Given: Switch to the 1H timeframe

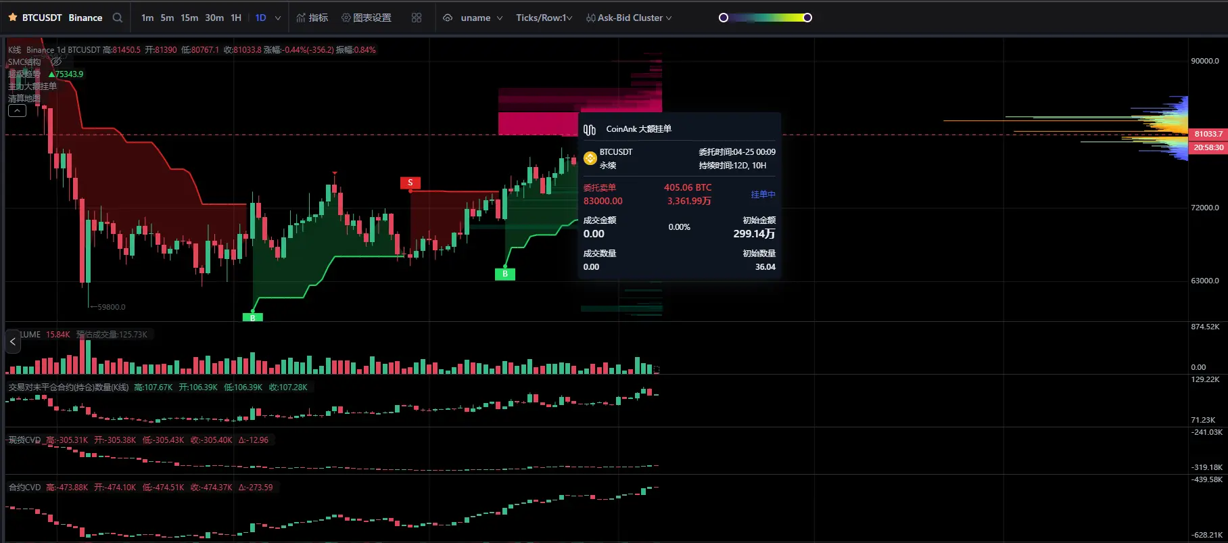Looking at the screenshot, I should 236,18.
